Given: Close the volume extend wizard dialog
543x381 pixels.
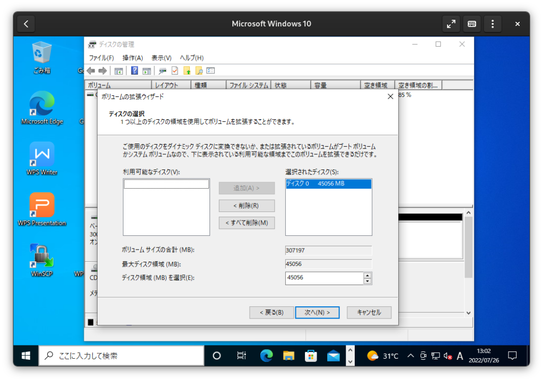Looking at the screenshot, I should 390,96.
